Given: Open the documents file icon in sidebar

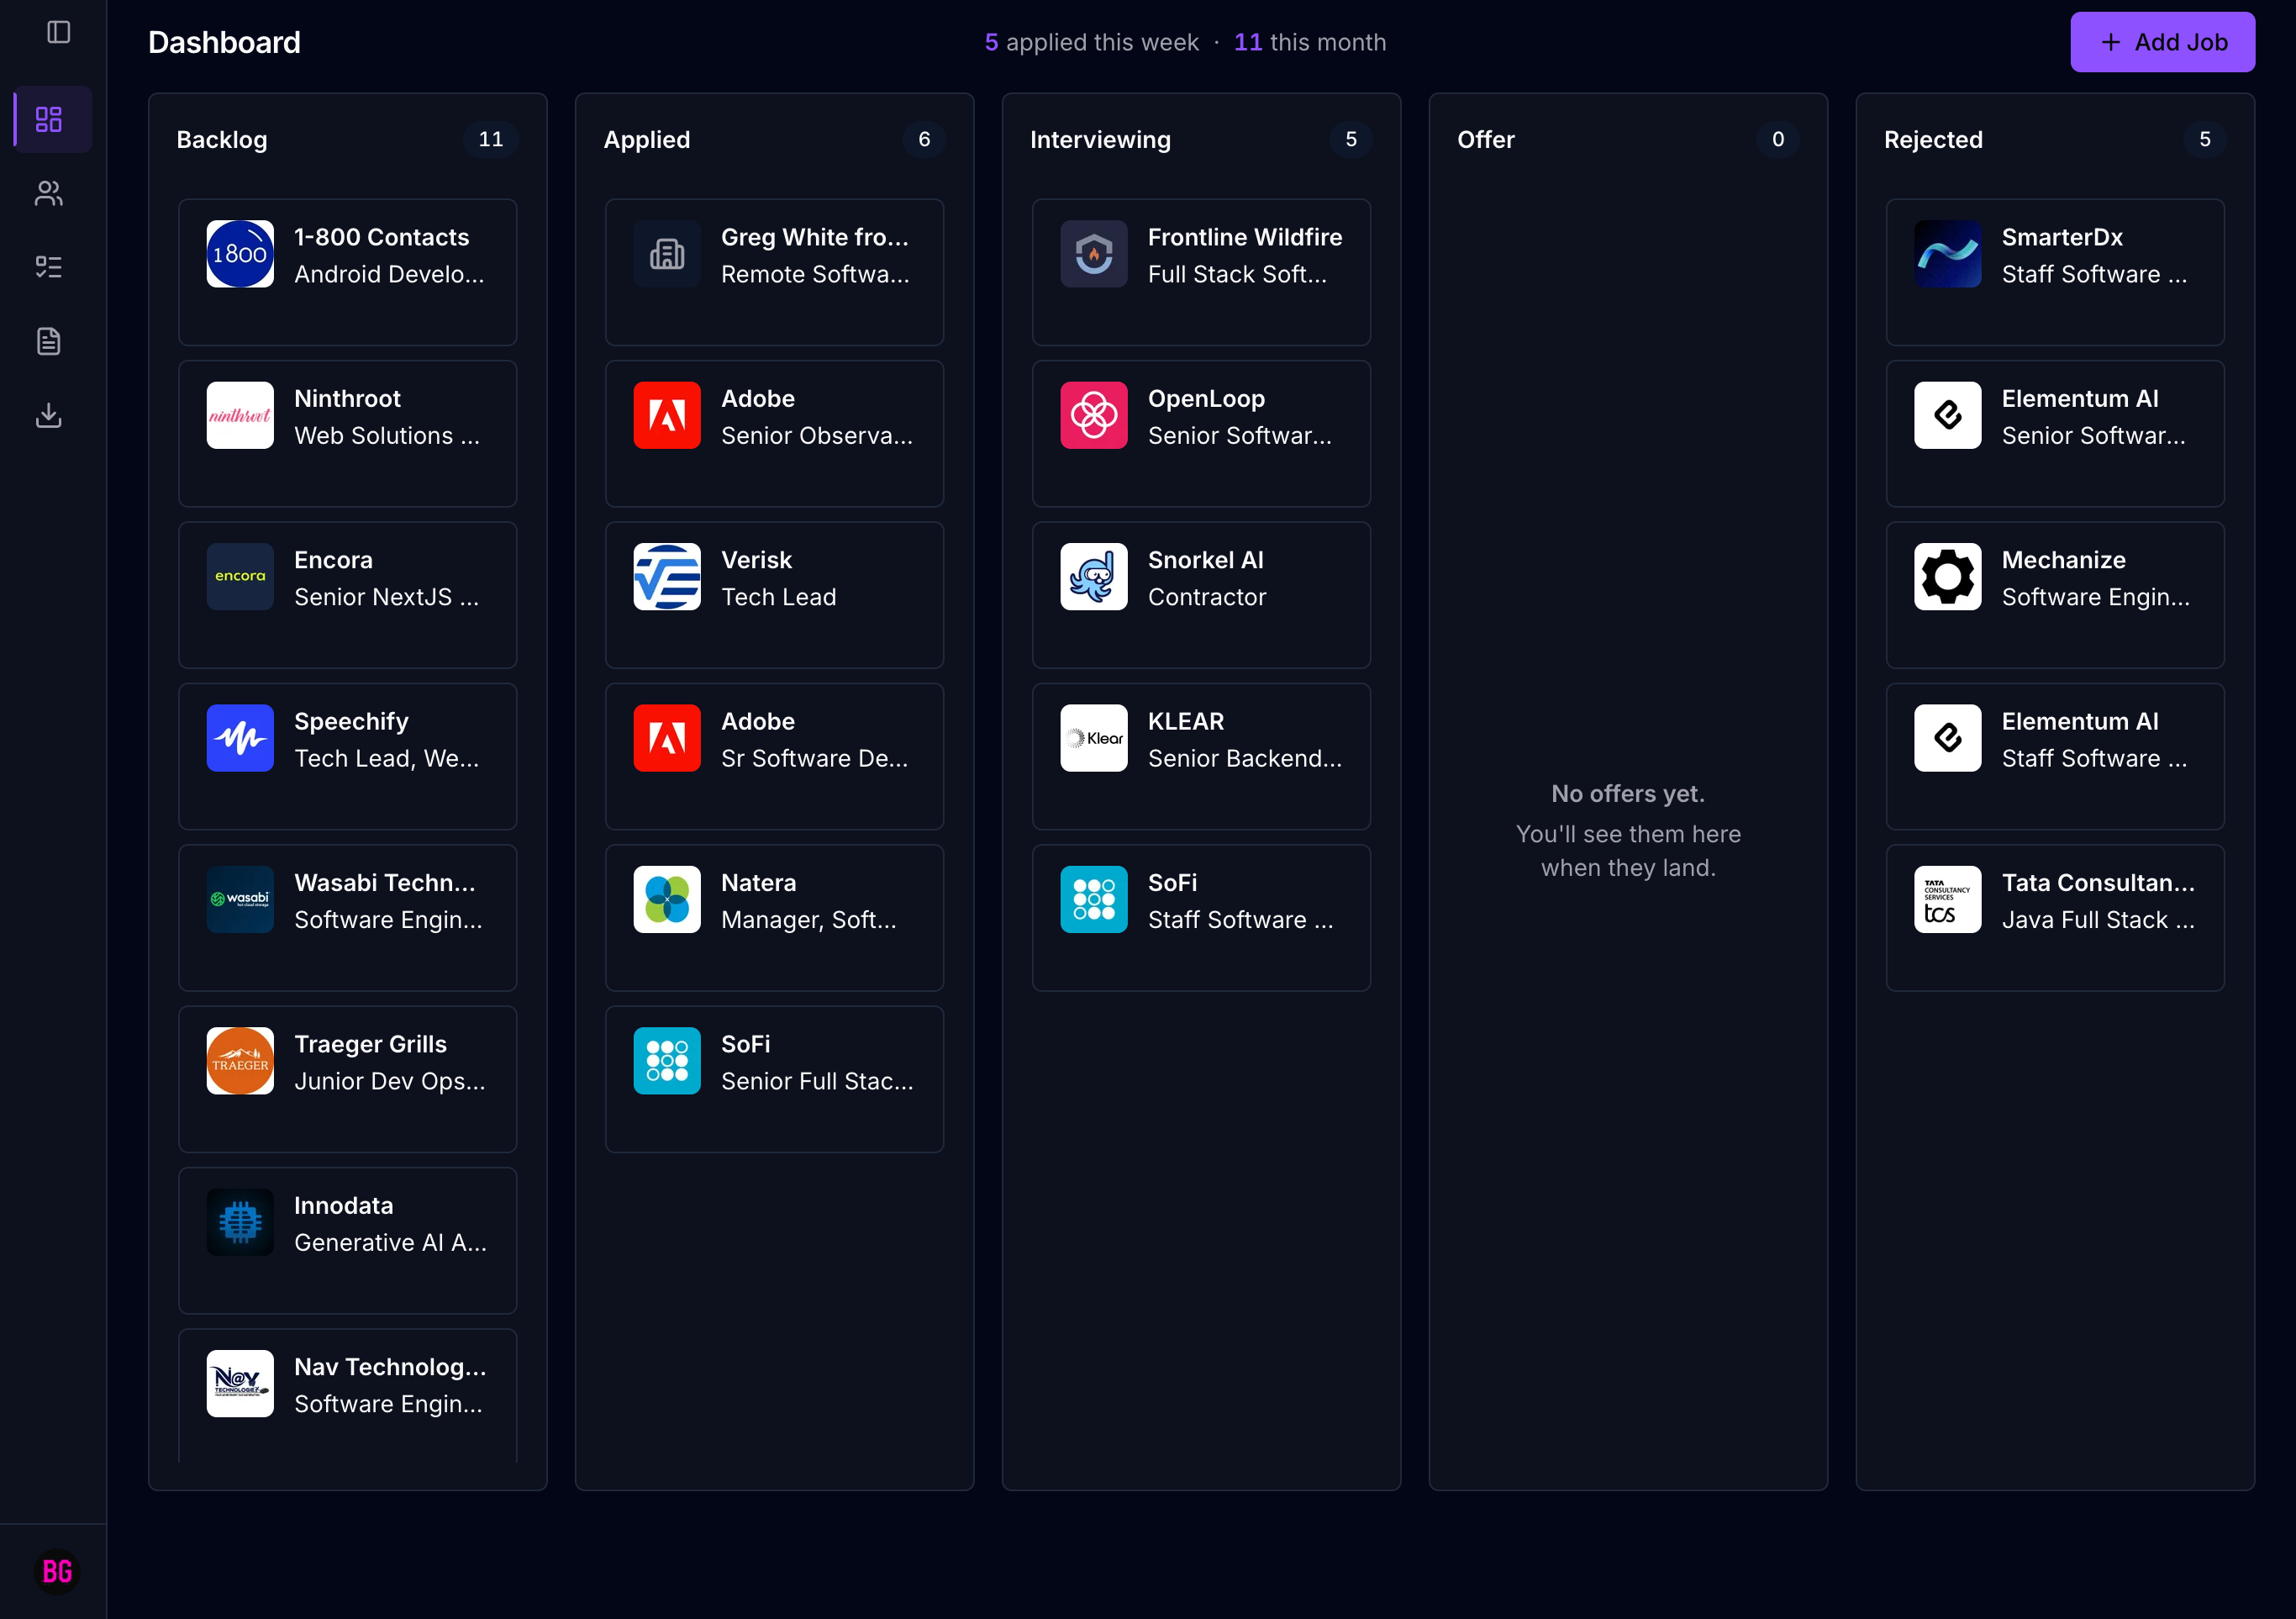Looking at the screenshot, I should click(x=49, y=341).
